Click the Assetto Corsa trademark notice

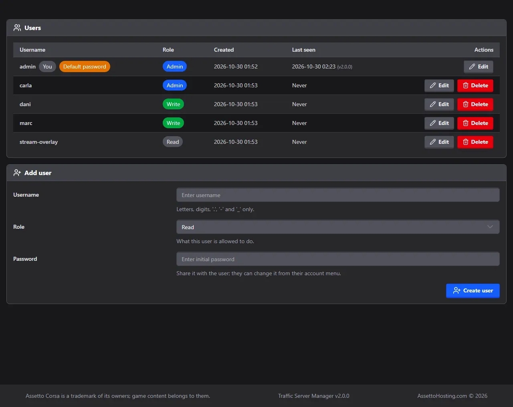[118, 396]
